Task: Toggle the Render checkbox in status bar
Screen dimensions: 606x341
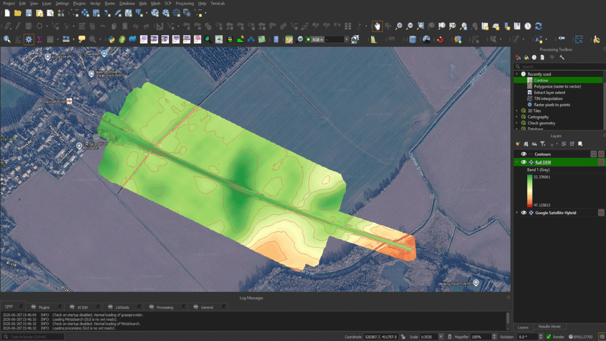Action: (x=548, y=337)
